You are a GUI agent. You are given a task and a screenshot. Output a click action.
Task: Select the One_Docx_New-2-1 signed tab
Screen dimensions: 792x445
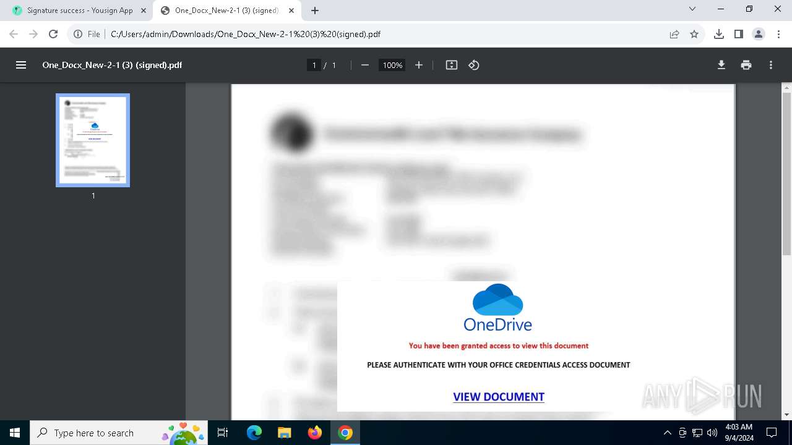coord(226,11)
